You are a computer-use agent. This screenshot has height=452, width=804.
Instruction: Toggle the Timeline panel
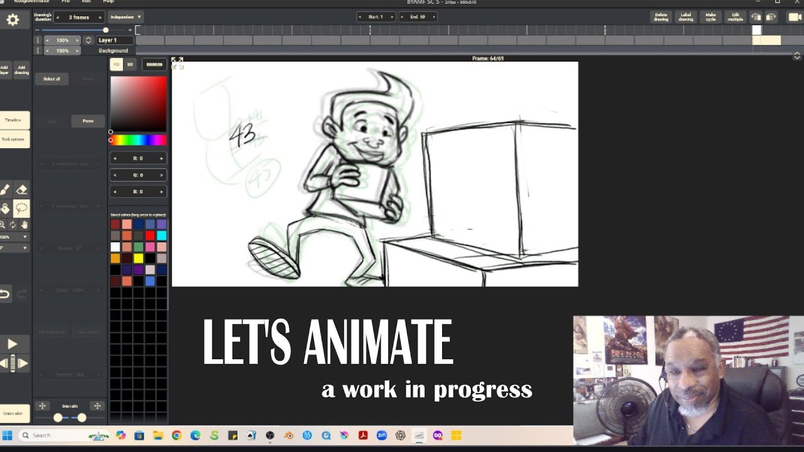[x=13, y=120]
